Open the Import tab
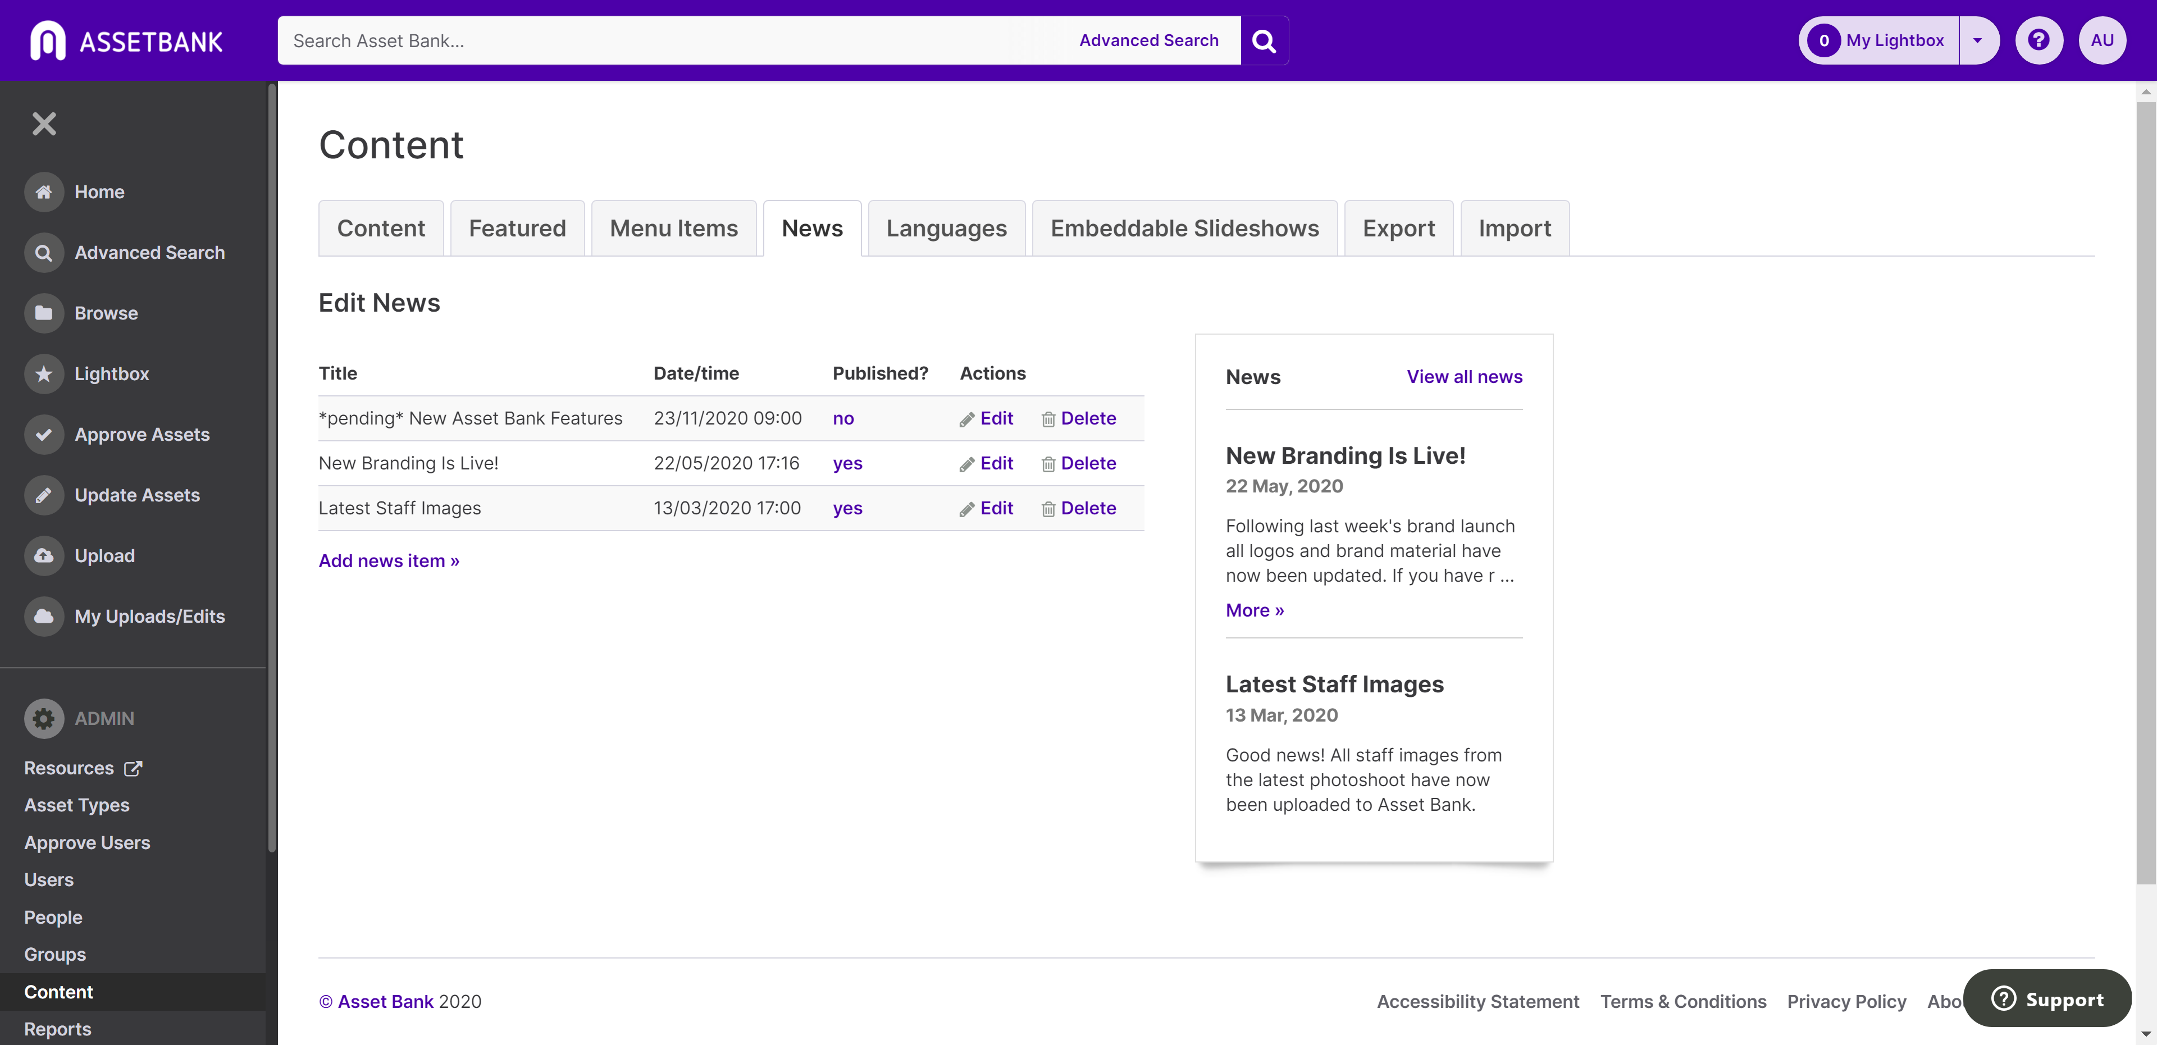The width and height of the screenshot is (2157, 1045). point(1515,228)
